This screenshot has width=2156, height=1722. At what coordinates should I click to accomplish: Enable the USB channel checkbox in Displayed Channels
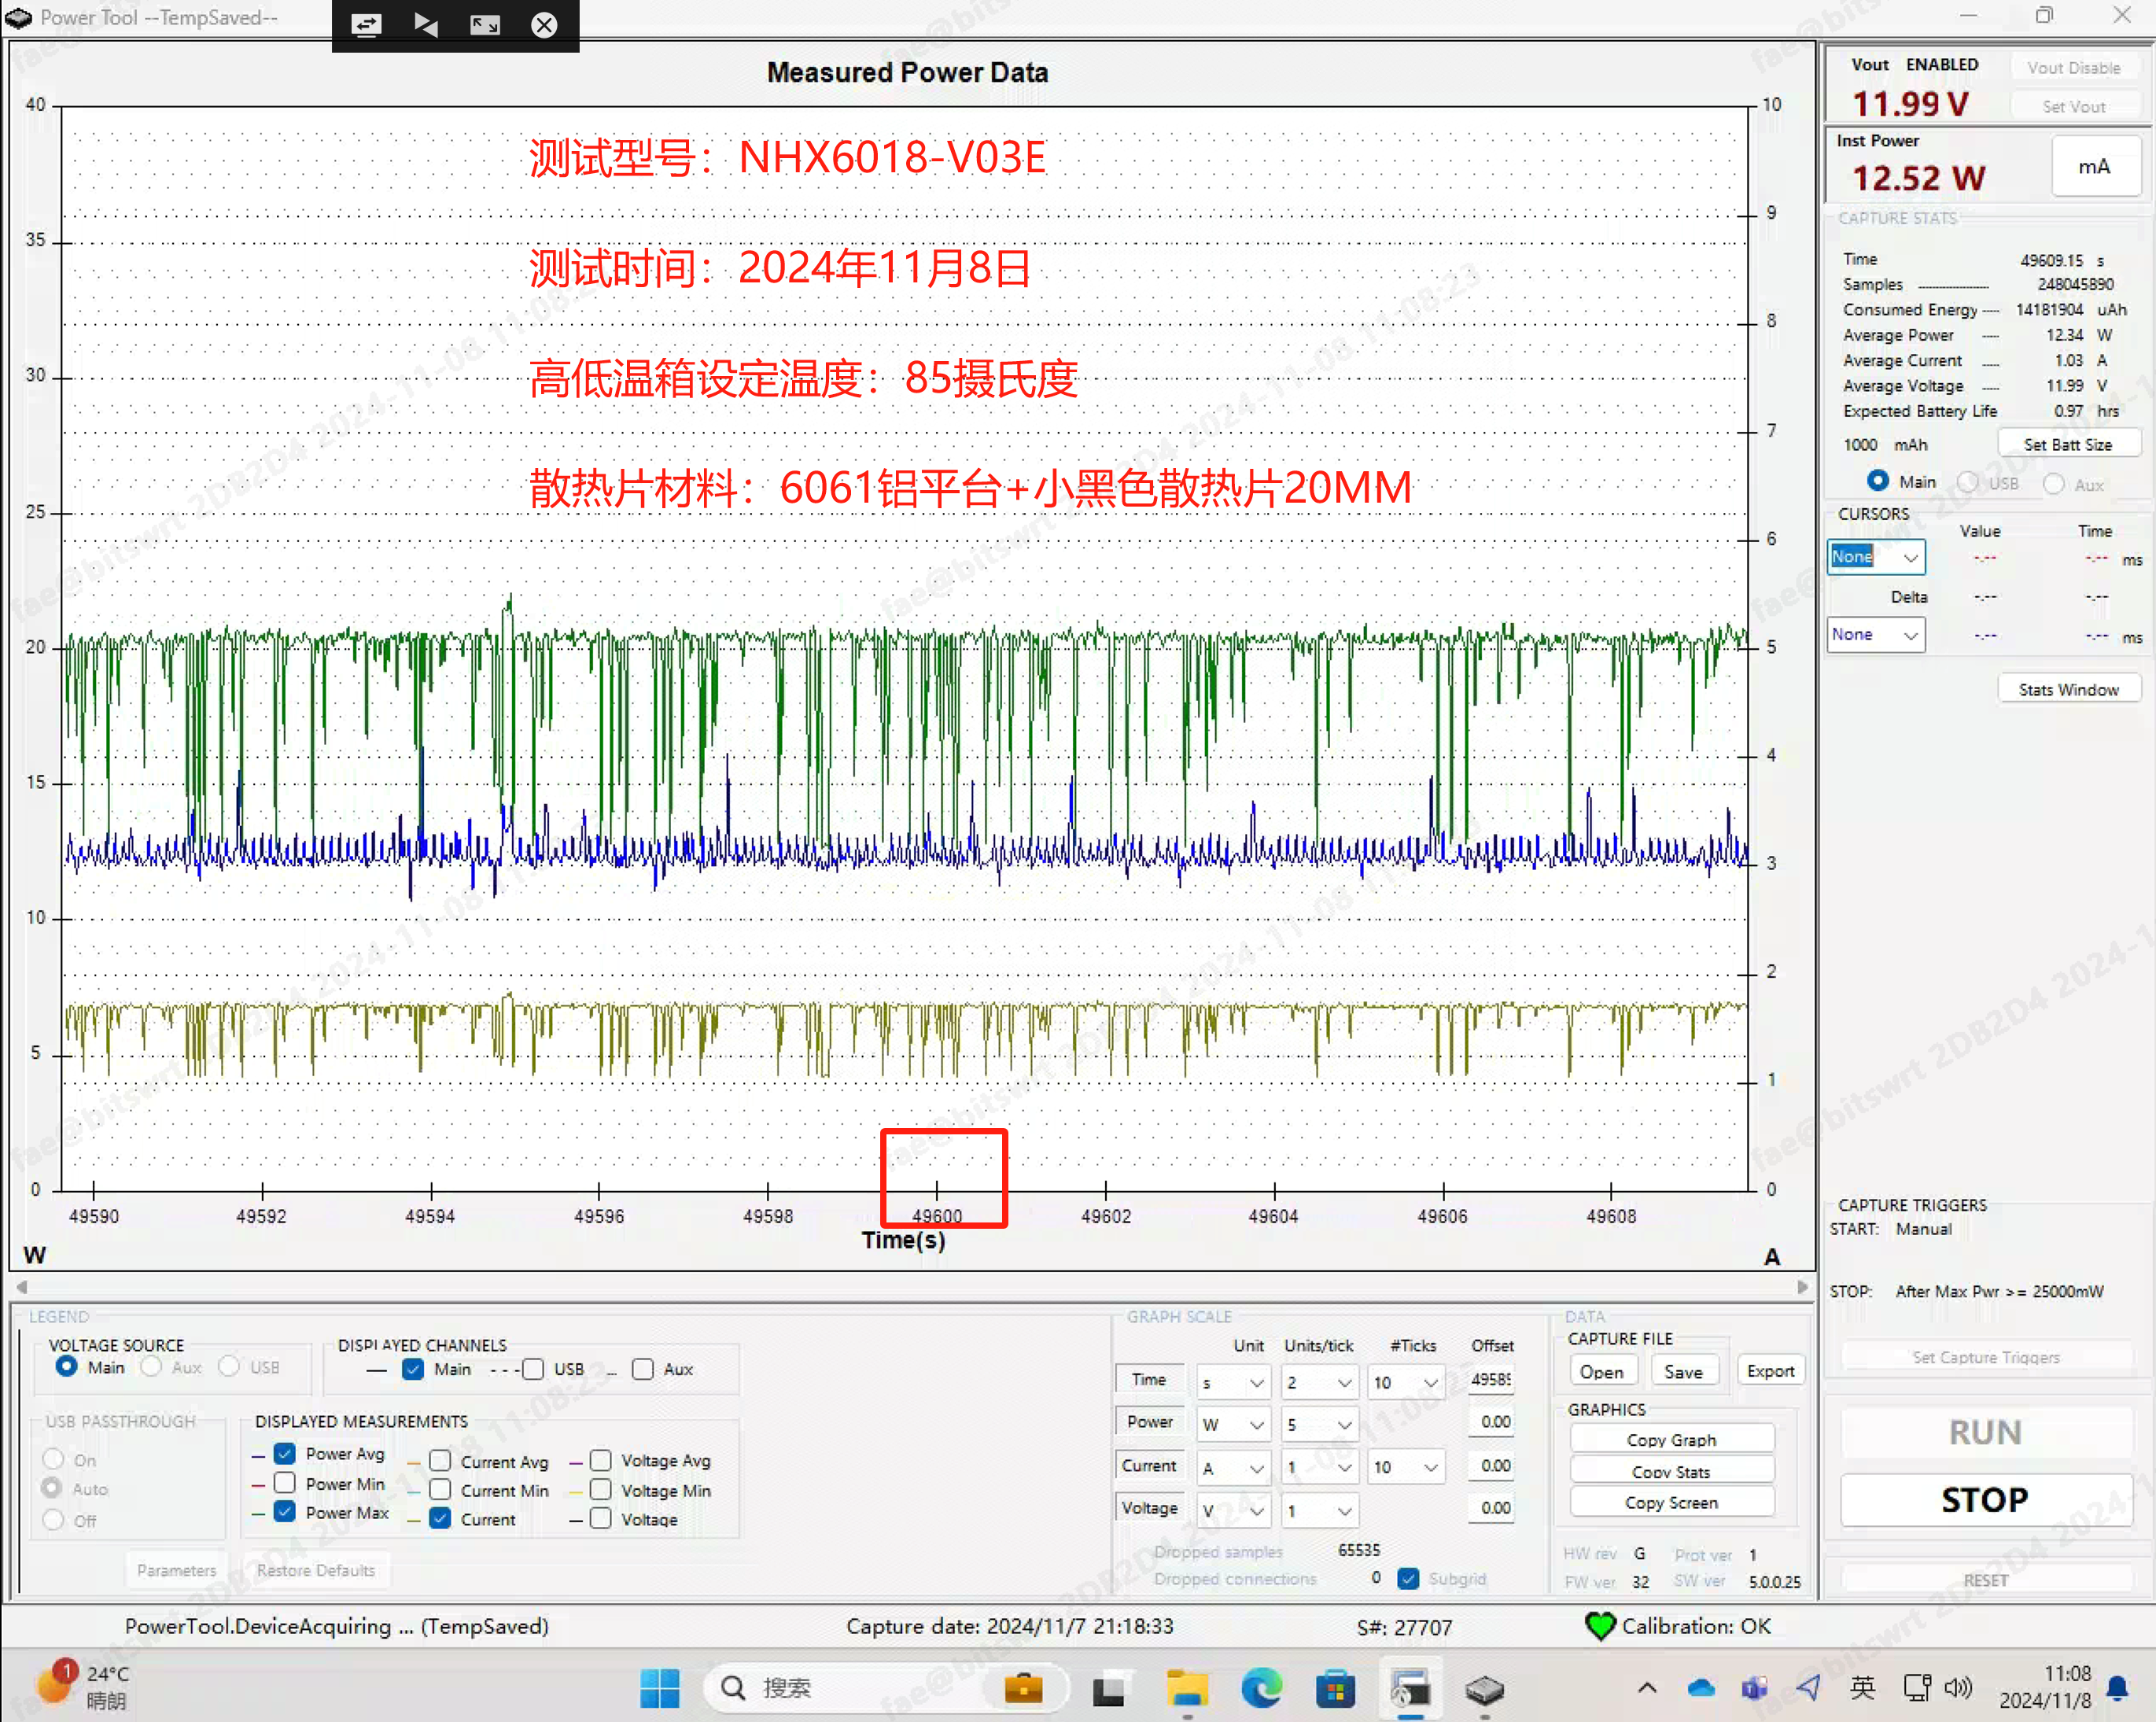click(x=533, y=1369)
